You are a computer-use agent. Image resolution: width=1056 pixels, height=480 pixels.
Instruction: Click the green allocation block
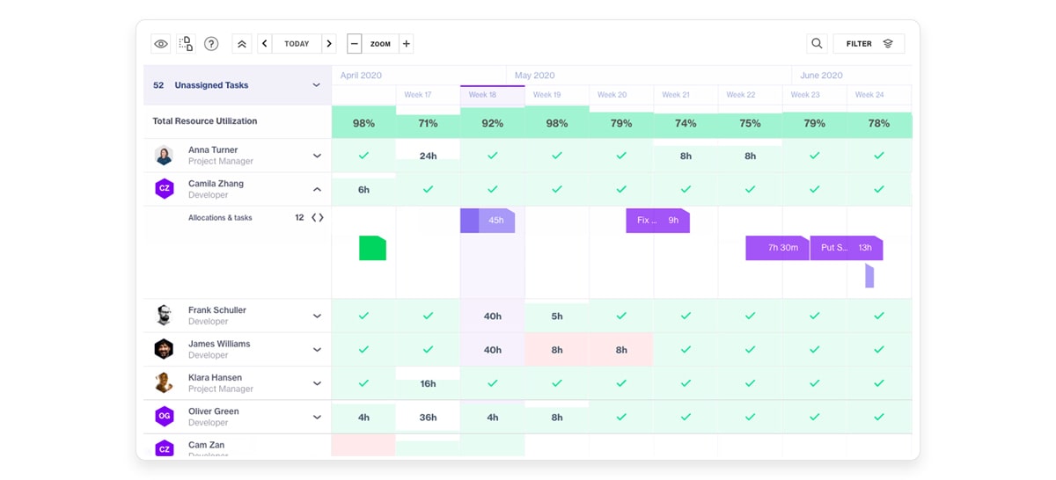372,248
